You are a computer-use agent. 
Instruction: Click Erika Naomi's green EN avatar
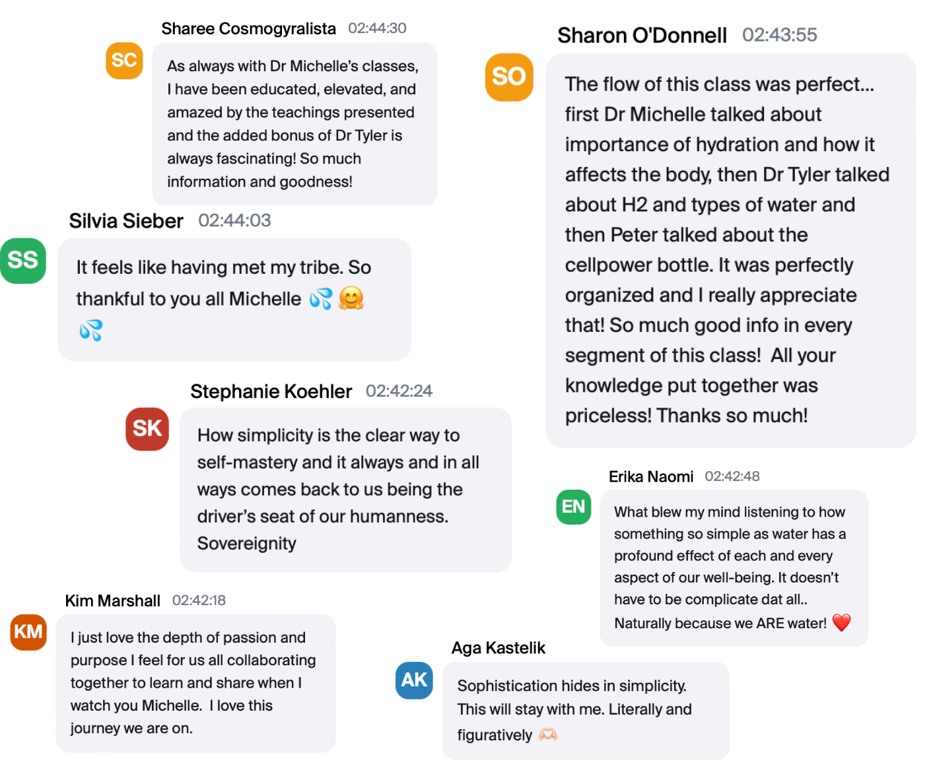[573, 507]
